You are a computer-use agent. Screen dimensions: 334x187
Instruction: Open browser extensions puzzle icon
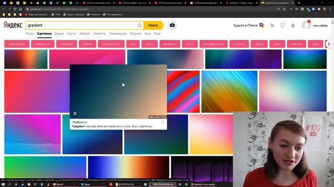319,9
